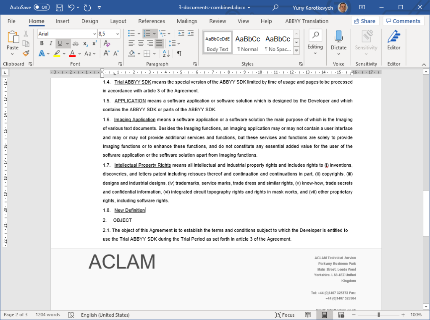The image size is (430, 320).
Task: Increase font size with Grow Font
Action: pos(106,53)
